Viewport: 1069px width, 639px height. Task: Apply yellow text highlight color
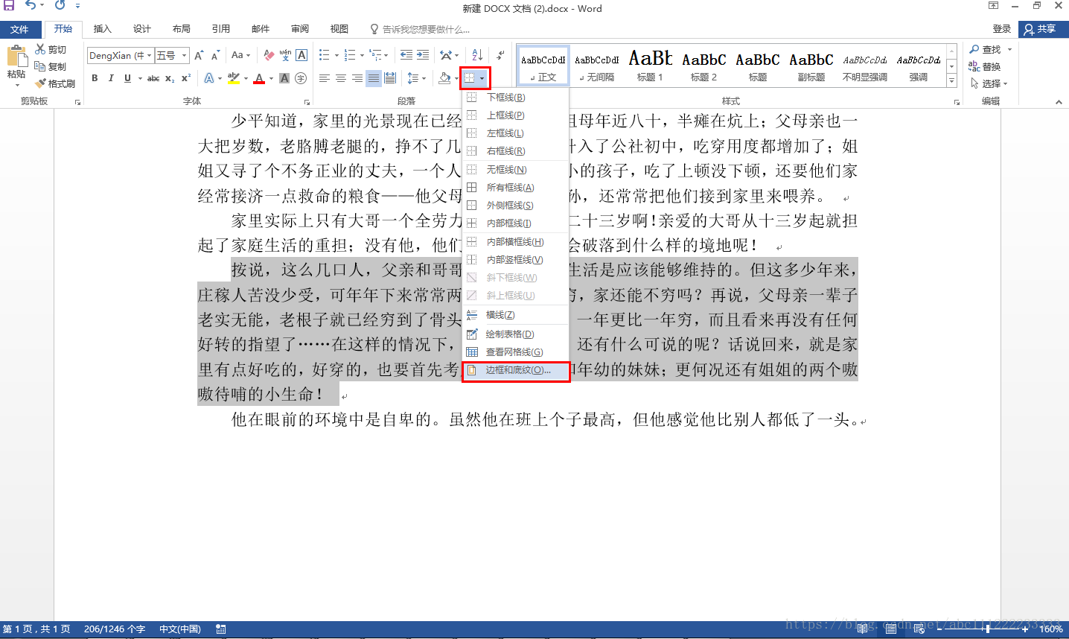pyautogui.click(x=234, y=78)
